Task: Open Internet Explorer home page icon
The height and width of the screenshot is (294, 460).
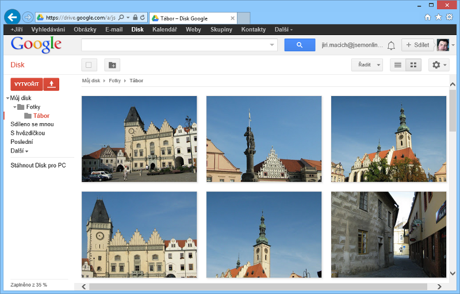Action: pyautogui.click(x=427, y=17)
